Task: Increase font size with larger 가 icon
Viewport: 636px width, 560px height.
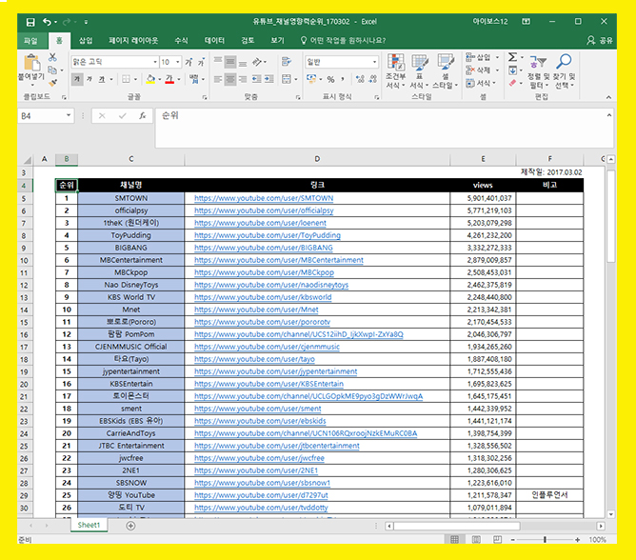Action: [x=189, y=62]
